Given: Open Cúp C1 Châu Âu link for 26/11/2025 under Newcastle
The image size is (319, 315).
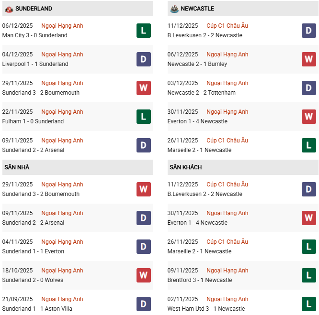Looking at the screenshot, I should point(228,141).
